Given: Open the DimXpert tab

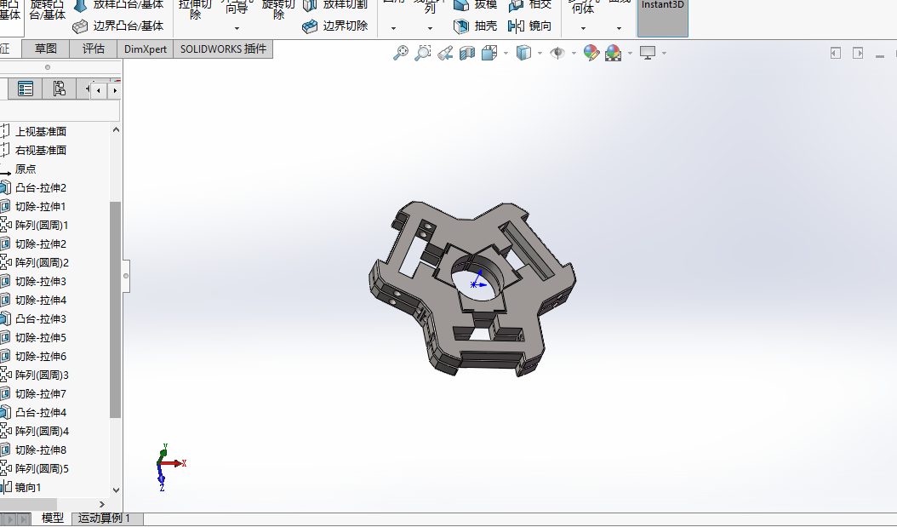Looking at the screenshot, I should coord(146,49).
